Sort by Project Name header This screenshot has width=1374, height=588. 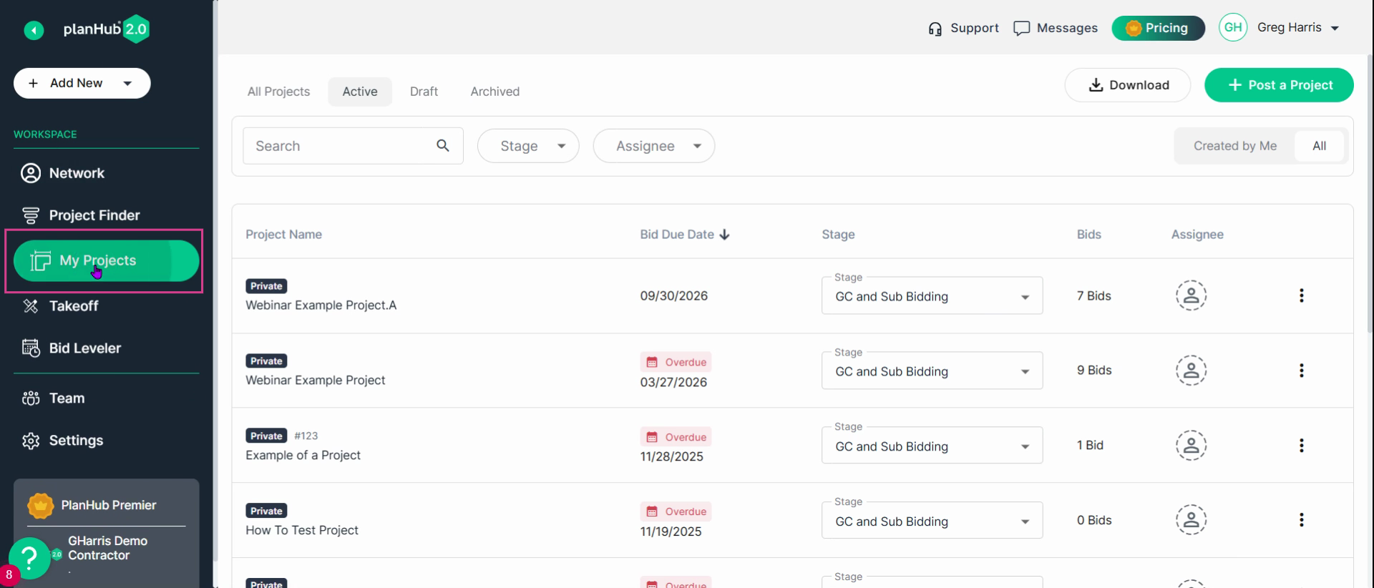click(283, 235)
